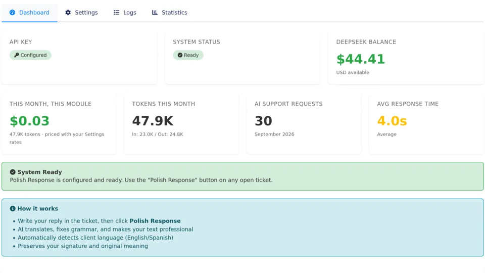Viewport: 485px width, 273px height.
Task: Click the 'AI translates, fixes grammar' bullet
Action: pos(106,230)
